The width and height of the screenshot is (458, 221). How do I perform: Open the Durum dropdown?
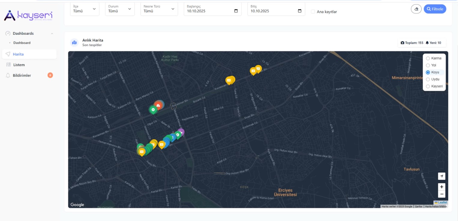point(120,9)
